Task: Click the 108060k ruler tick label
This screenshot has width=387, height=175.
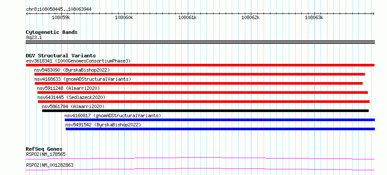Action: [124, 17]
